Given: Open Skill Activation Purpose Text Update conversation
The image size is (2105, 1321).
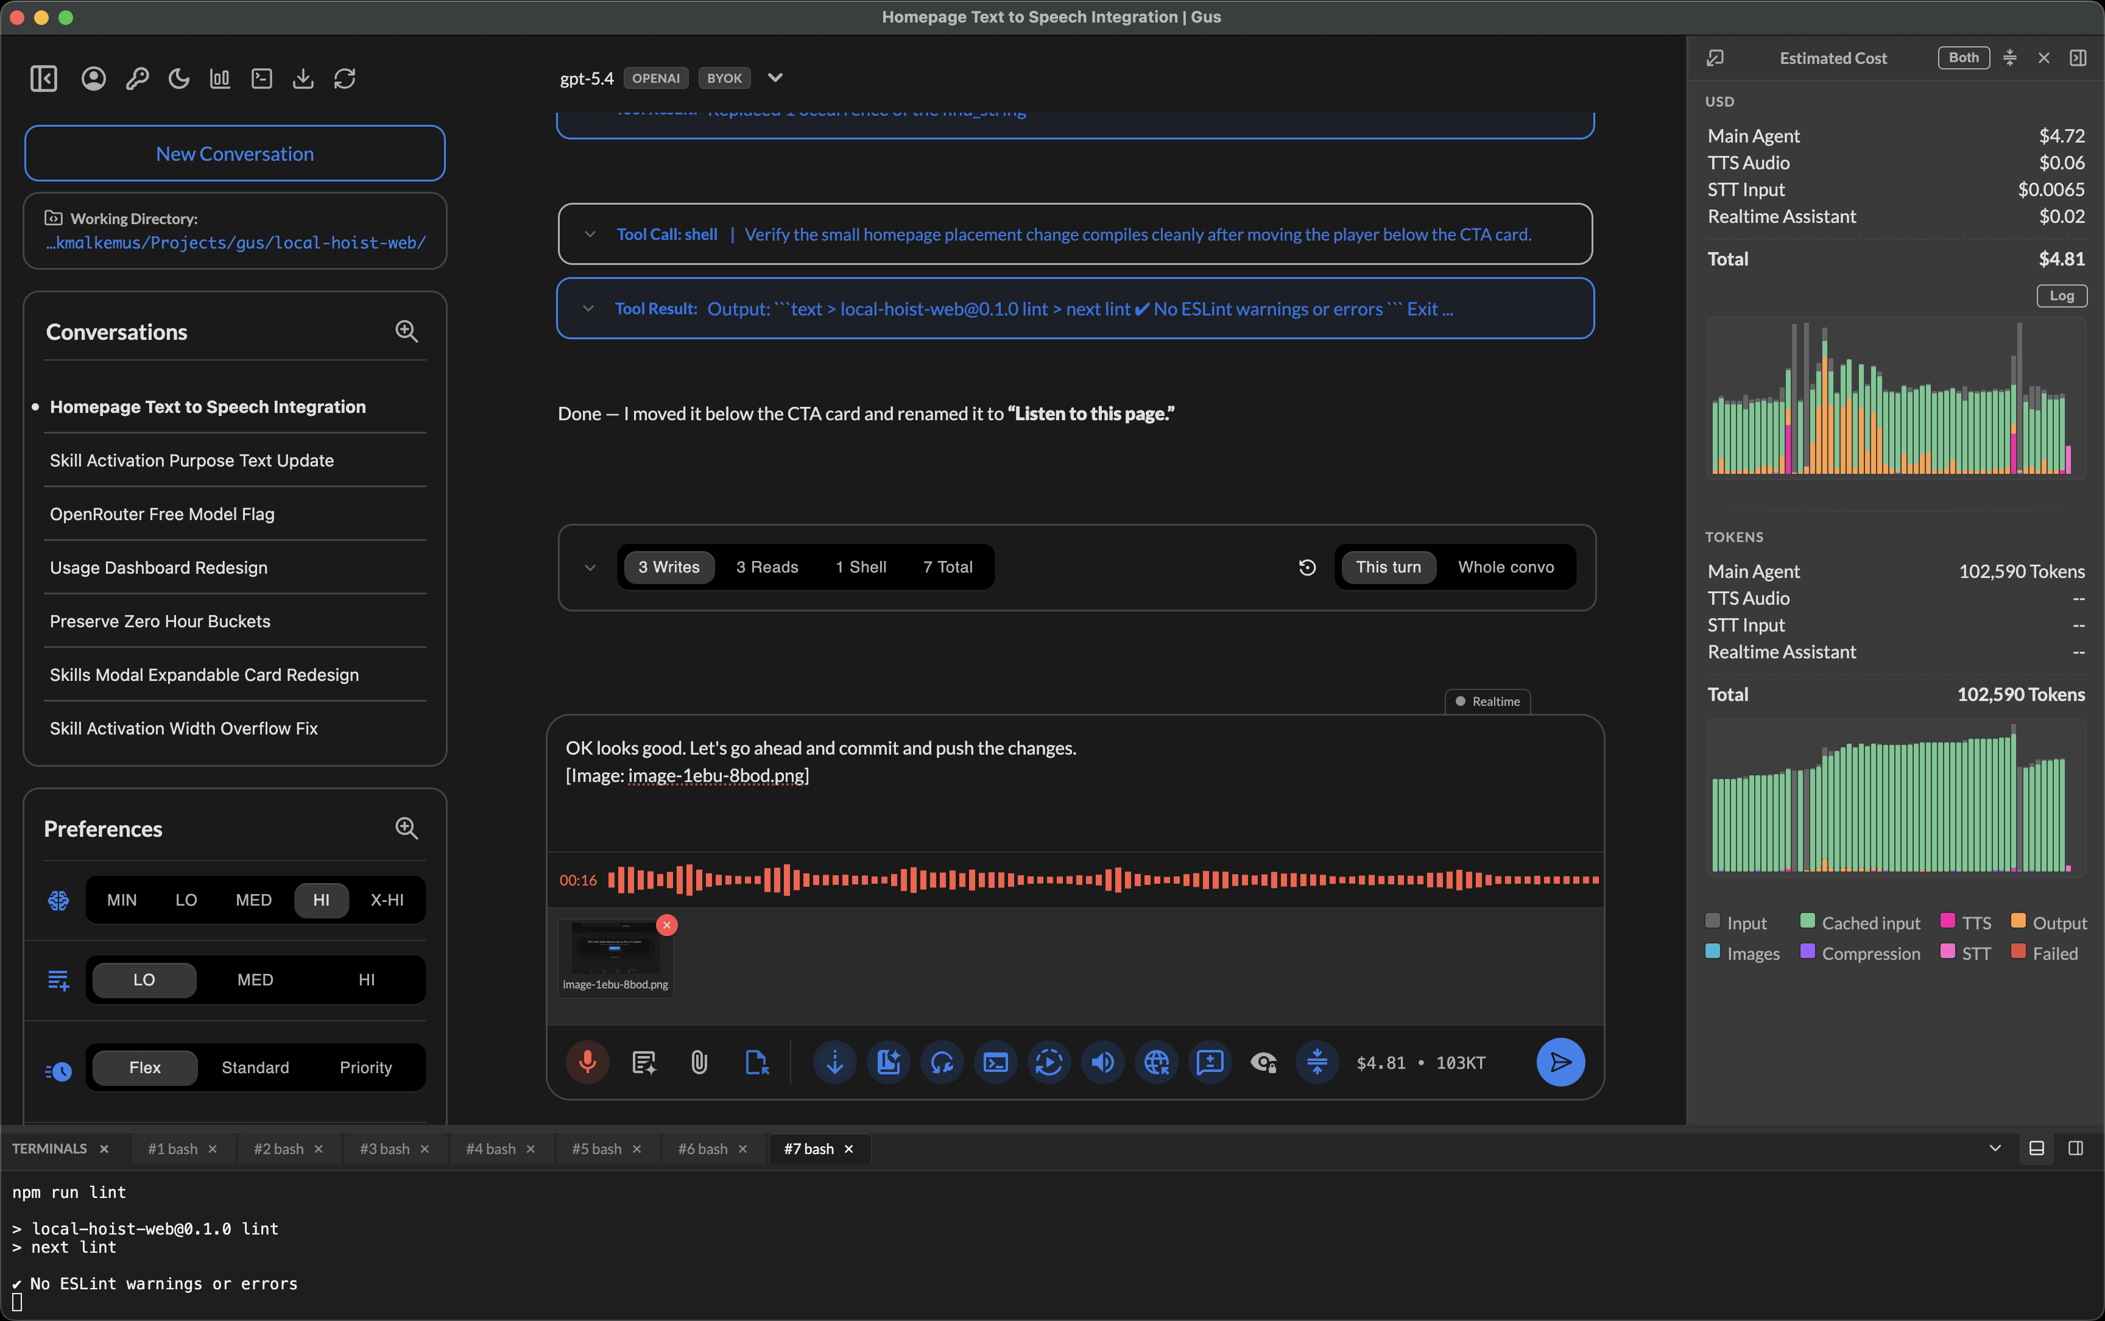Looking at the screenshot, I should click(x=191, y=460).
